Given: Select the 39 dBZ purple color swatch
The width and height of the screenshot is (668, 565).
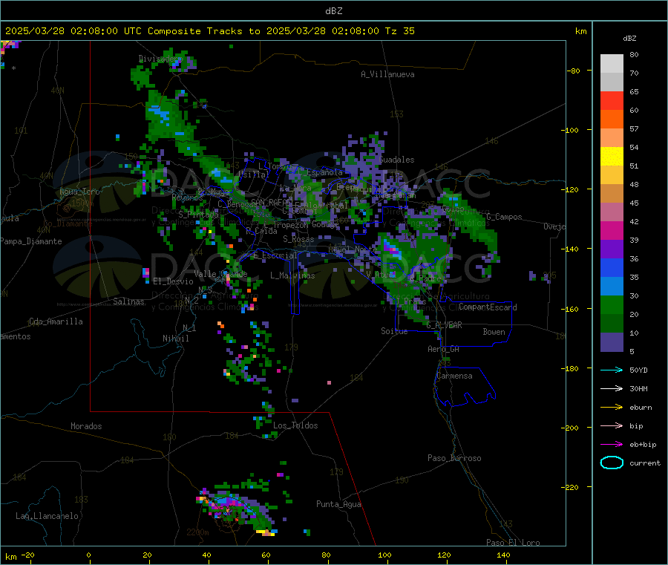Looking at the screenshot, I should pyautogui.click(x=612, y=249).
